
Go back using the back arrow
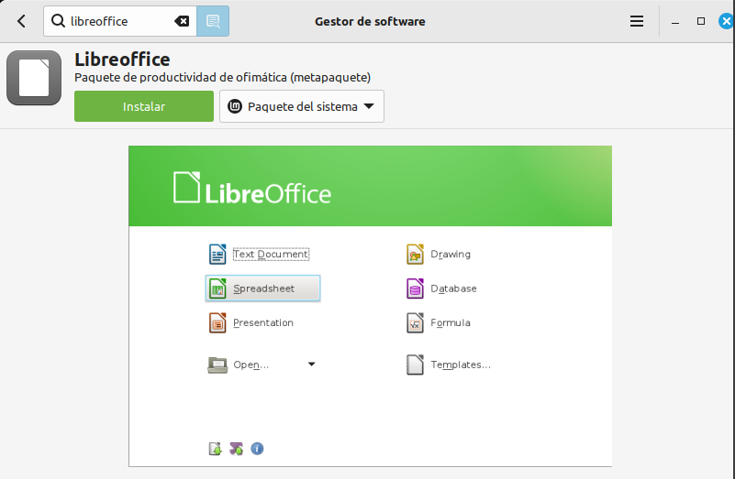21,21
